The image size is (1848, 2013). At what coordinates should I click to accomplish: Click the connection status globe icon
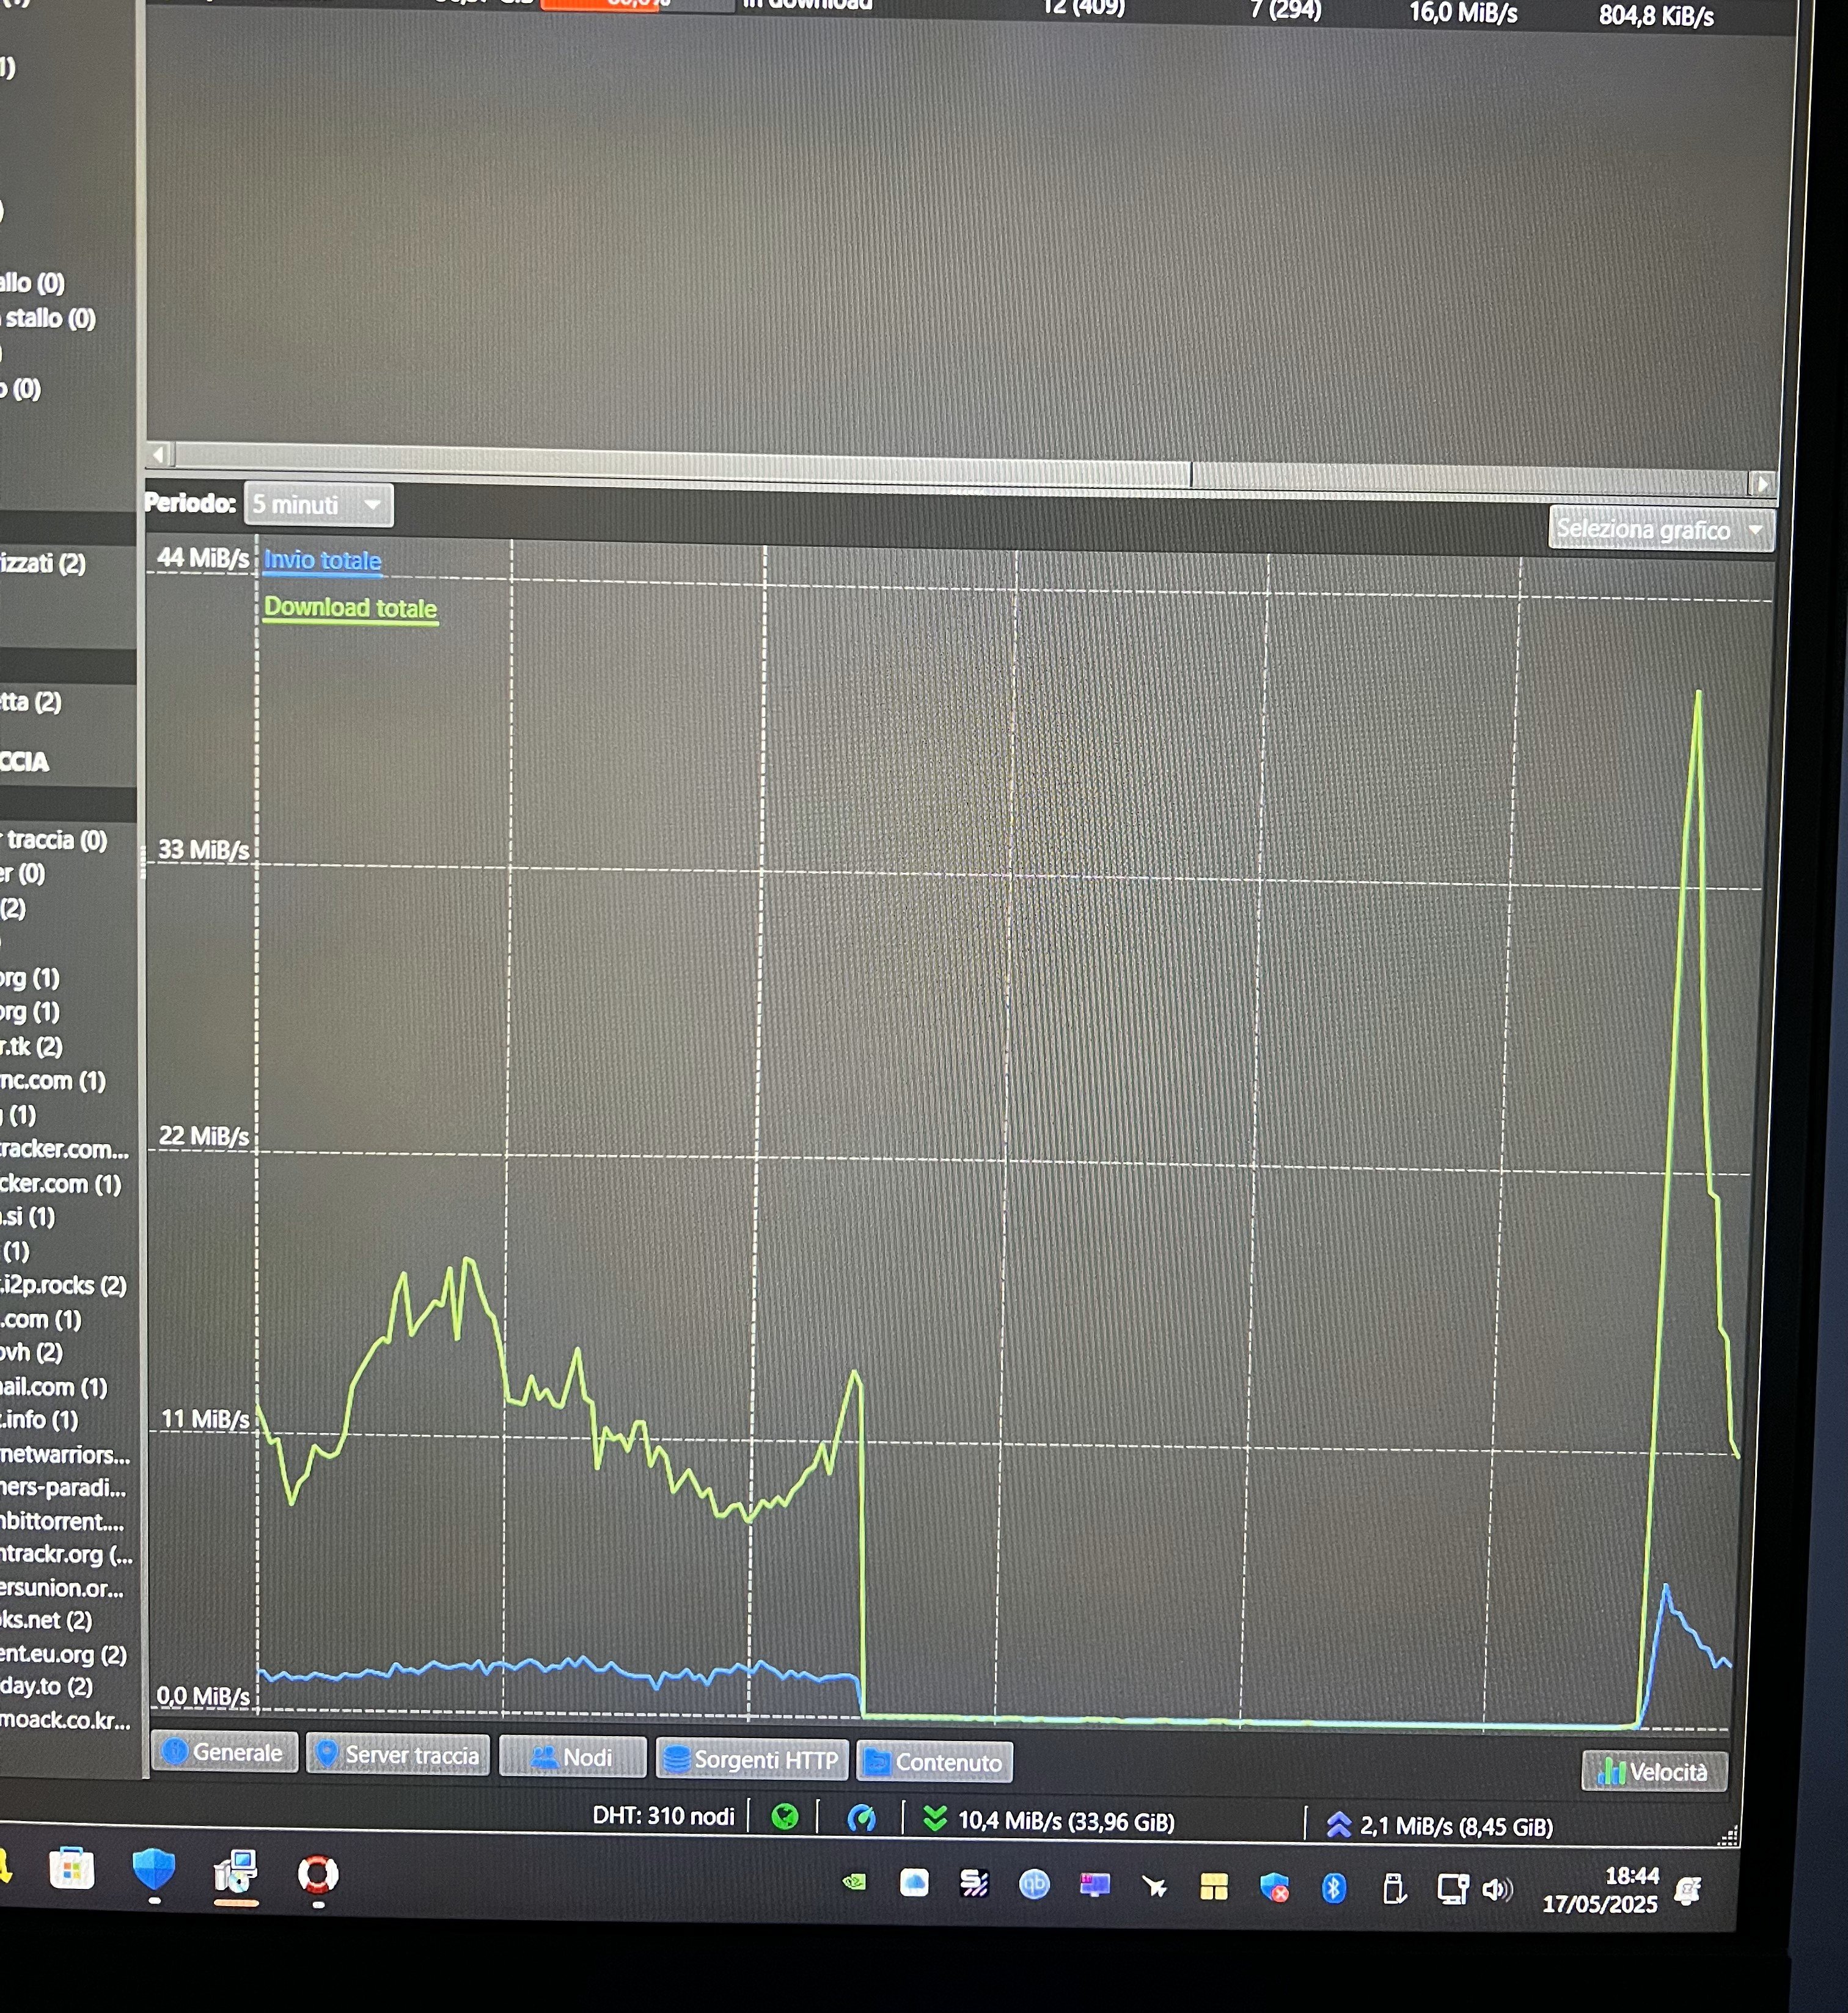785,1816
